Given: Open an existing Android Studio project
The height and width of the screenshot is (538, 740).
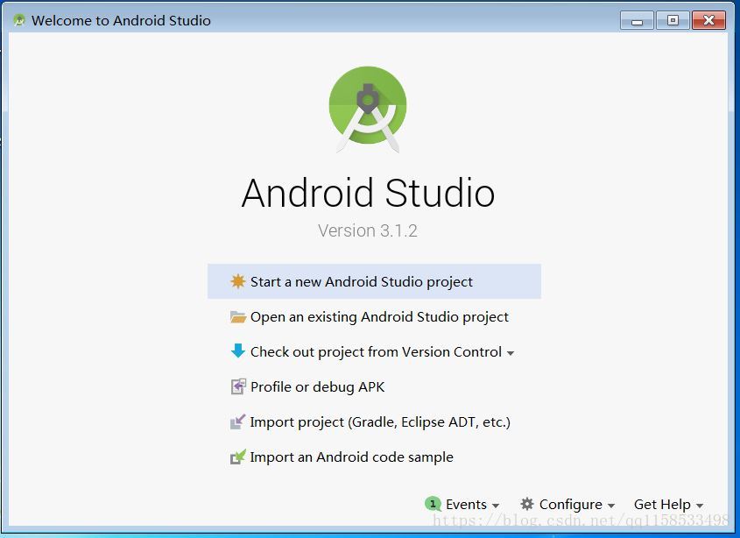Looking at the screenshot, I should (374, 316).
